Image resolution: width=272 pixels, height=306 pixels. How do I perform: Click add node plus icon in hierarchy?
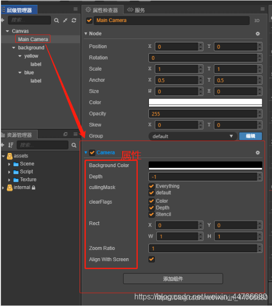click(x=2, y=20)
